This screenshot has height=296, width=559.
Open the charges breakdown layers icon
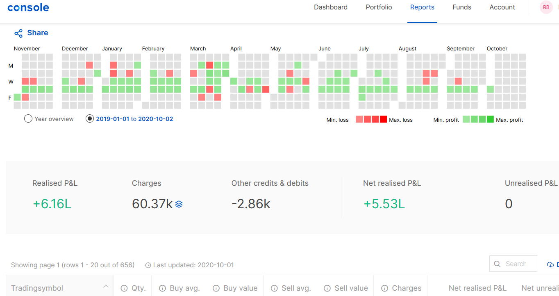click(179, 204)
